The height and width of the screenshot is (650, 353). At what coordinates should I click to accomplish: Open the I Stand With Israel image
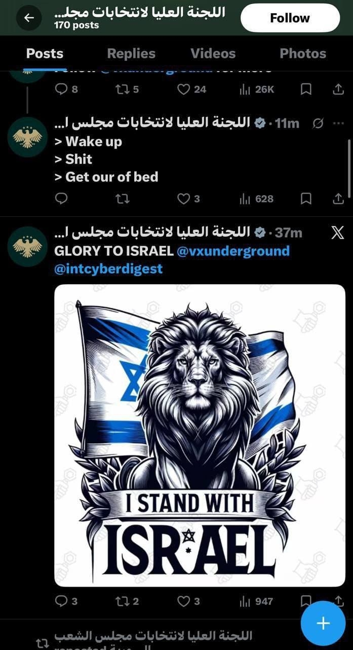[x=200, y=435]
